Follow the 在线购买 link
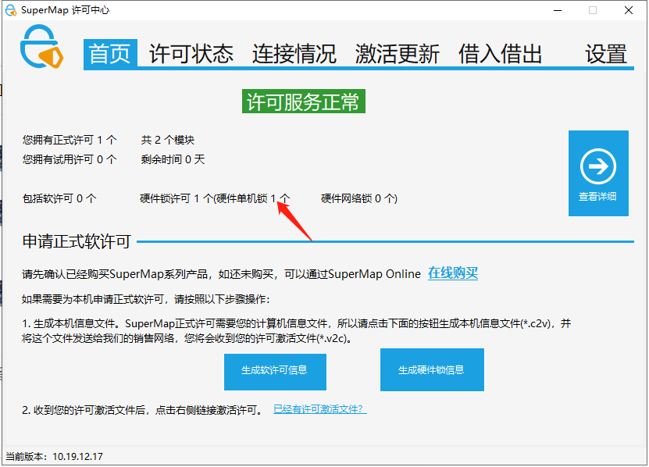The image size is (649, 467). point(453,273)
